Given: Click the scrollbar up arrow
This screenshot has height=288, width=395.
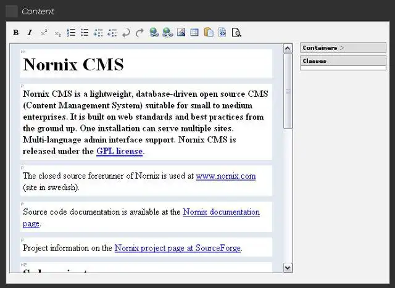Looking at the screenshot, I should pyautogui.click(x=288, y=48).
